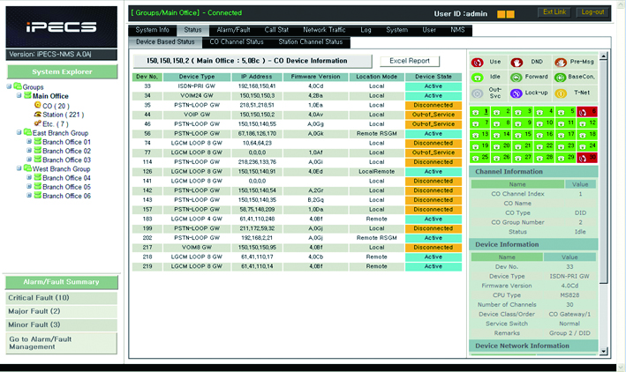Click the BaseCon status legend icon
Screen dimensions: 626x372
pyautogui.click(x=560, y=78)
